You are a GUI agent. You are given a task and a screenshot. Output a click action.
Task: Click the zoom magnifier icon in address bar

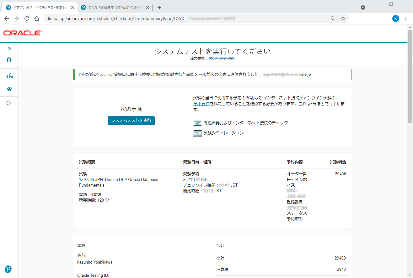click(x=333, y=18)
